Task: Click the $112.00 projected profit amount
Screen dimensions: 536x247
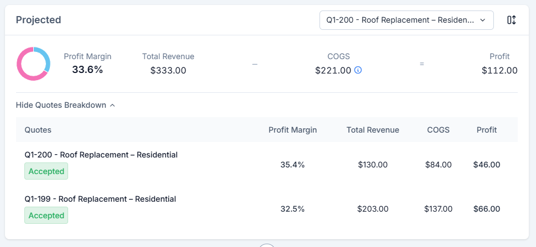Action: tap(499, 70)
